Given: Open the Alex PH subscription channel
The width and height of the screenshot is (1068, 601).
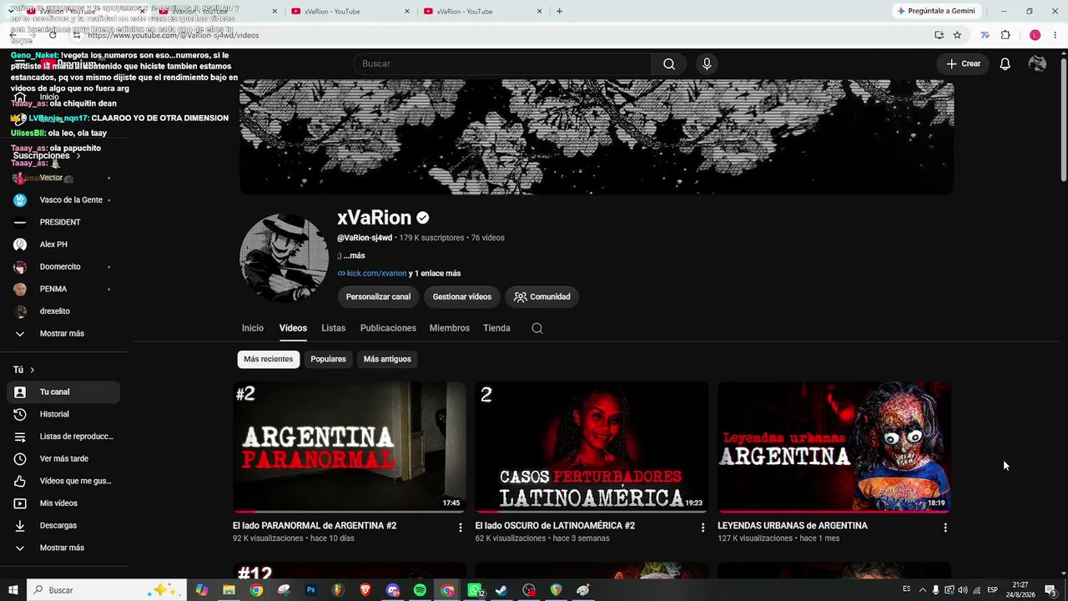Looking at the screenshot, I should point(63,245).
